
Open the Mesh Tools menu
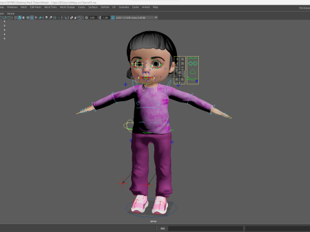pos(50,7)
